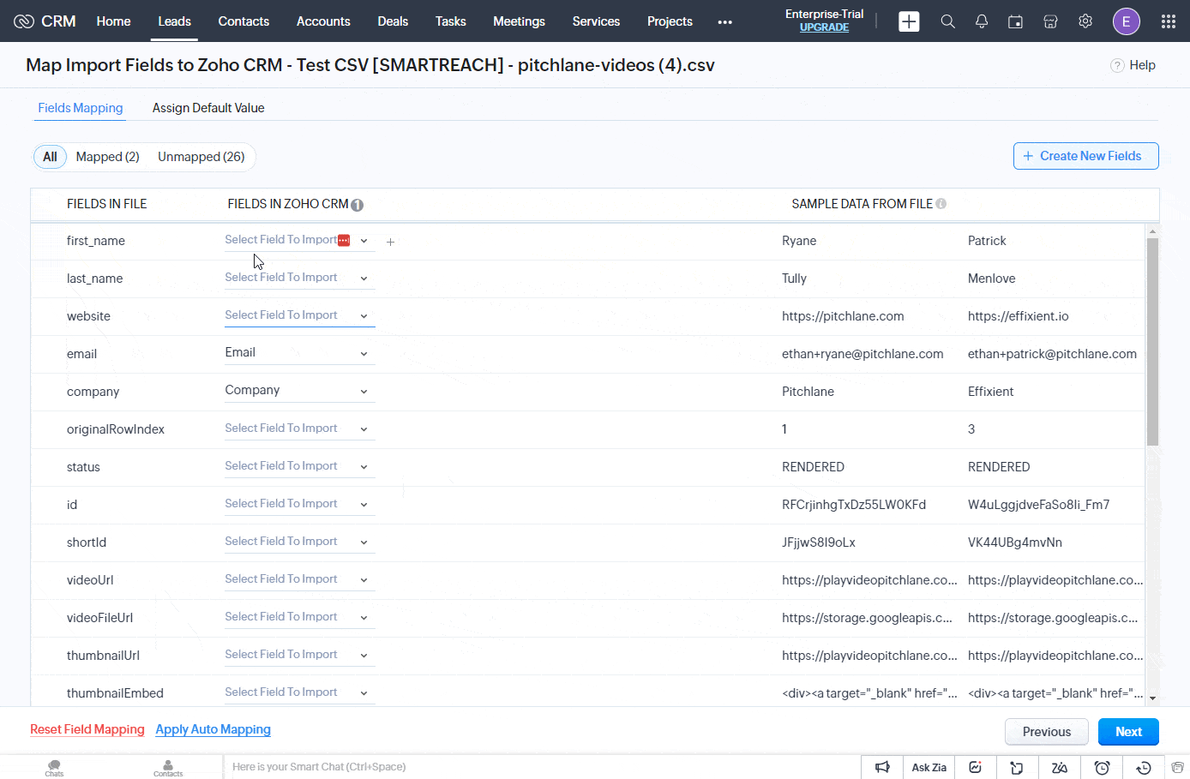
Task: Open the quick create plus icon
Action: pyautogui.click(x=909, y=21)
